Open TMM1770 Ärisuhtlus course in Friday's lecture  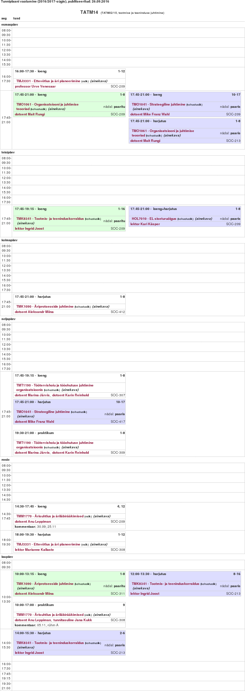(x=50, y=516)
